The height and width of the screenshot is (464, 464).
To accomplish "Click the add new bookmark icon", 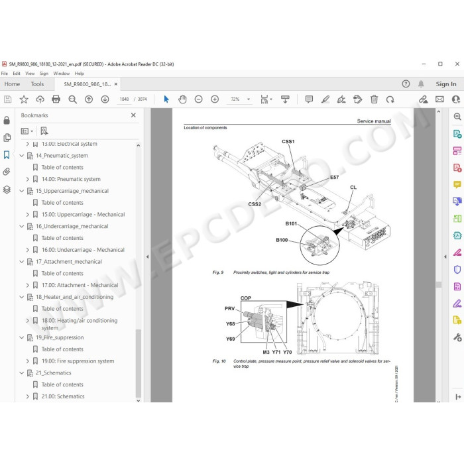I will click(44, 131).
